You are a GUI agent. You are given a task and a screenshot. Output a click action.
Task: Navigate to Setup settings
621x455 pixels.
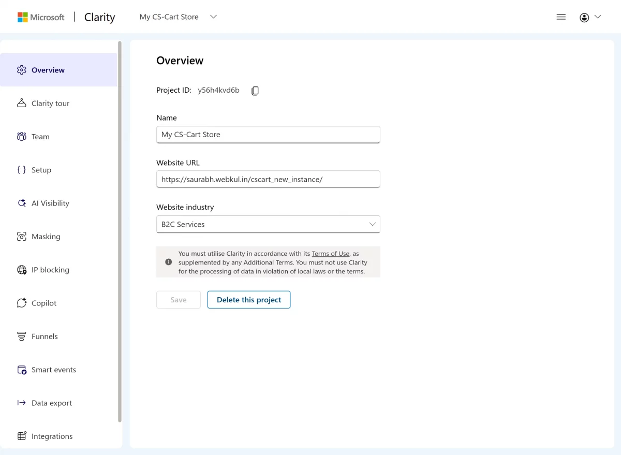[58, 170]
